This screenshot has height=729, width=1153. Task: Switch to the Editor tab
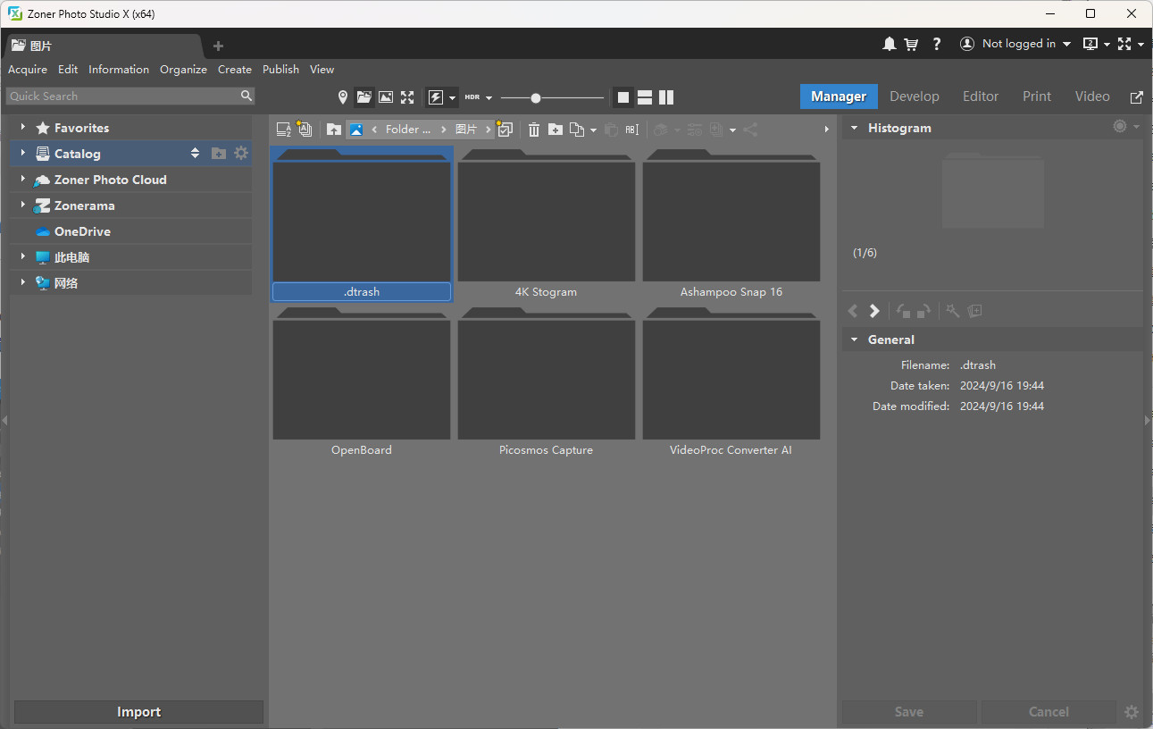pyautogui.click(x=981, y=96)
